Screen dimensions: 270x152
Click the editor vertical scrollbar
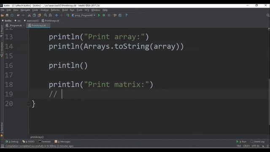269,102
